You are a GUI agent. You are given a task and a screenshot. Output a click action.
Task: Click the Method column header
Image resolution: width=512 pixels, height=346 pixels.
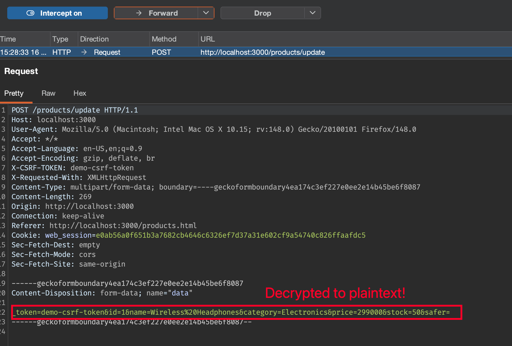point(164,39)
